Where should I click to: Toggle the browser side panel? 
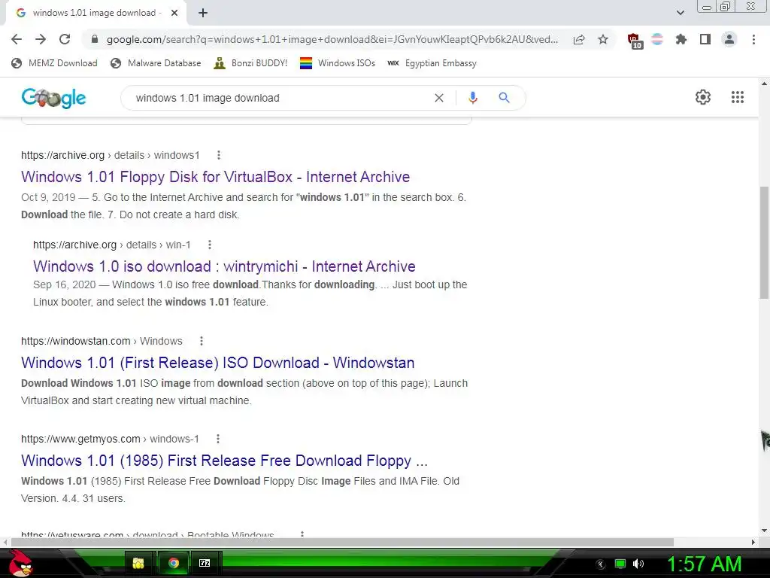click(x=705, y=39)
